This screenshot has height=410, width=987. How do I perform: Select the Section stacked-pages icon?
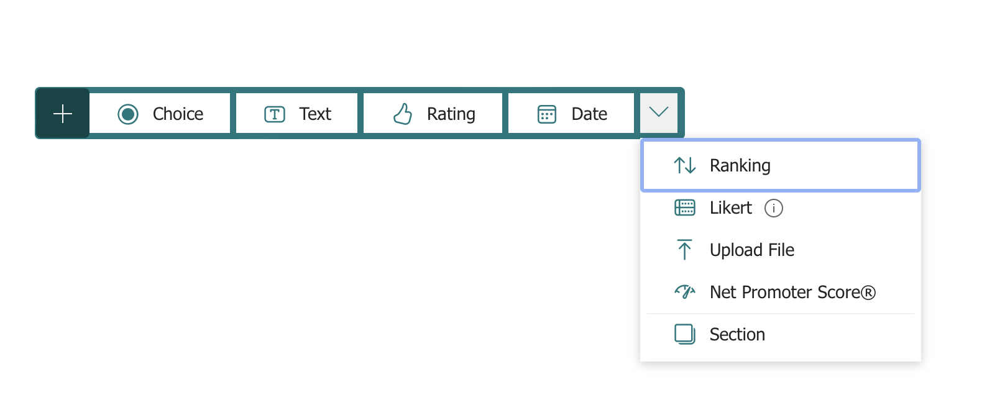684,334
